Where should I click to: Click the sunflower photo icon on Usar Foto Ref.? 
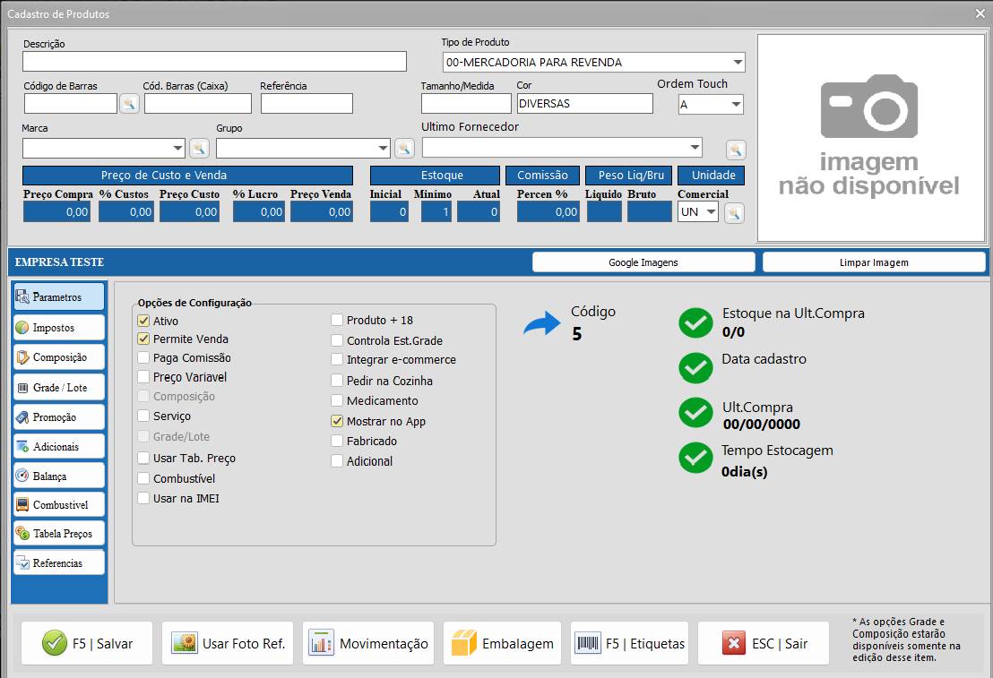point(185,643)
